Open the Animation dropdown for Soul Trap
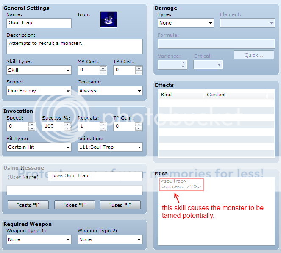281x253 pixels. pyautogui.click(x=110, y=147)
